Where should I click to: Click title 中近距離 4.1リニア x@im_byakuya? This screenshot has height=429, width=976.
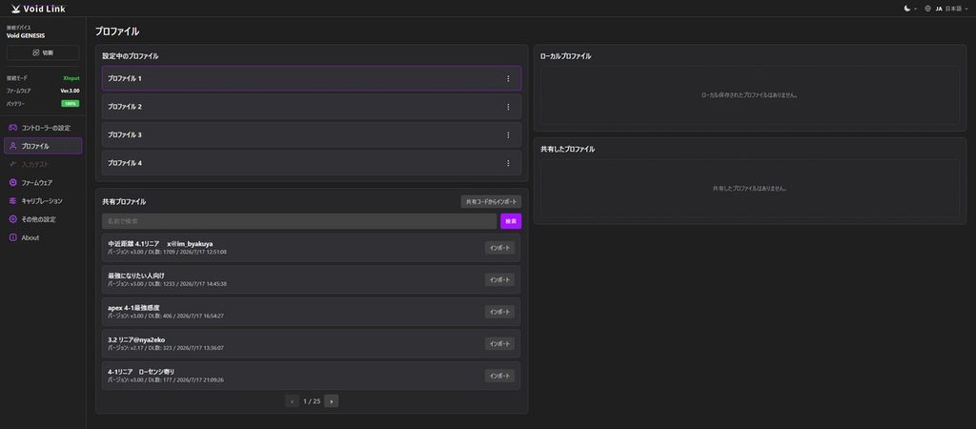tap(160, 243)
